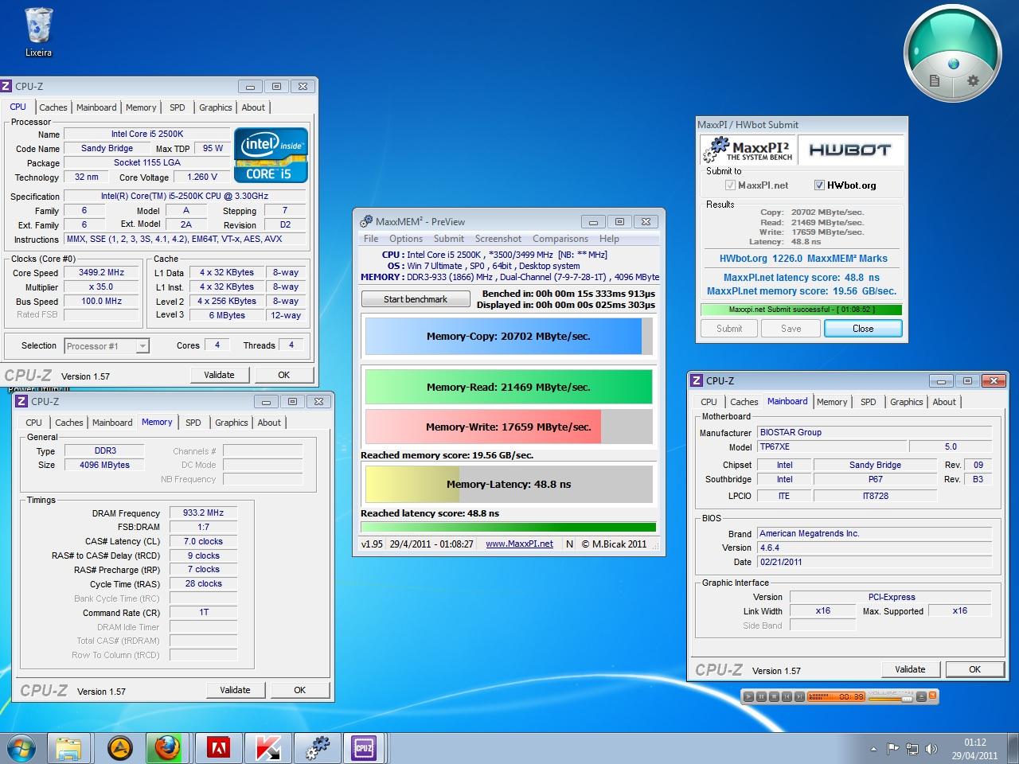Image resolution: width=1019 pixels, height=764 pixels.
Task: Click the Core Speed 3499.2 MHz field
Action: (x=102, y=272)
